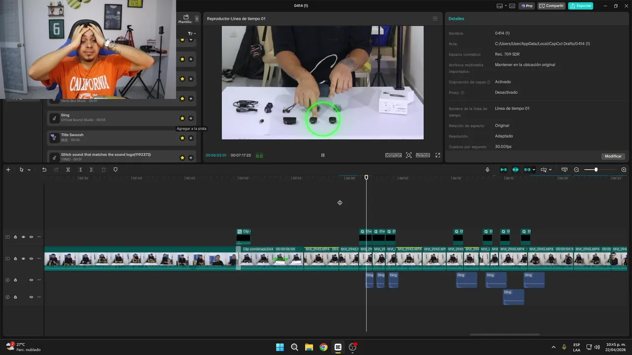The width and height of the screenshot is (632, 355).
Task: Add a marker with shield icon
Action: point(116,170)
